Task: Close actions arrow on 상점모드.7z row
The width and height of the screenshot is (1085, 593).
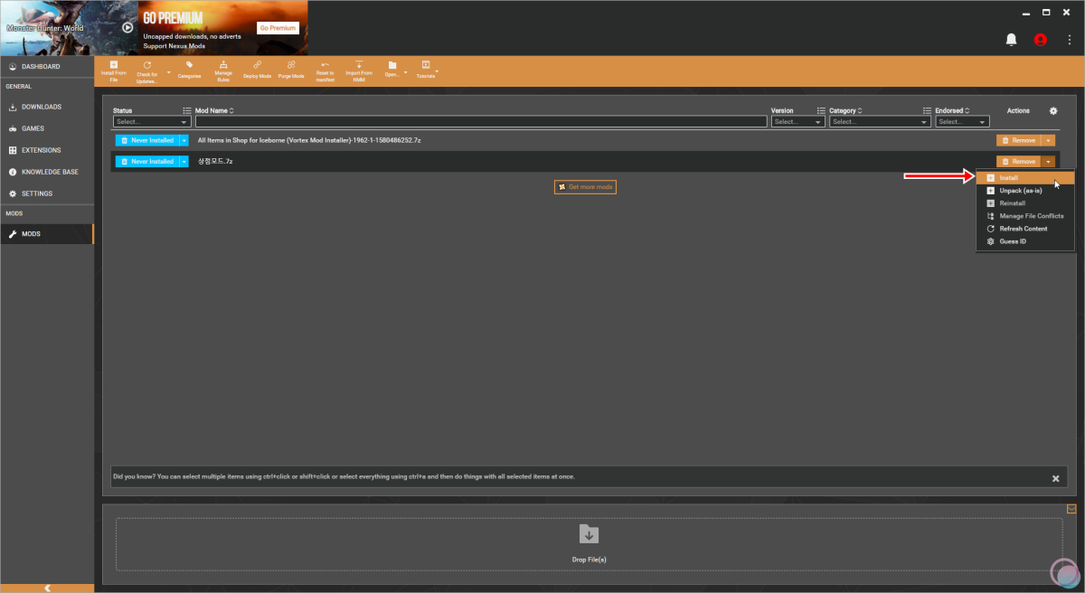Action: 1048,161
